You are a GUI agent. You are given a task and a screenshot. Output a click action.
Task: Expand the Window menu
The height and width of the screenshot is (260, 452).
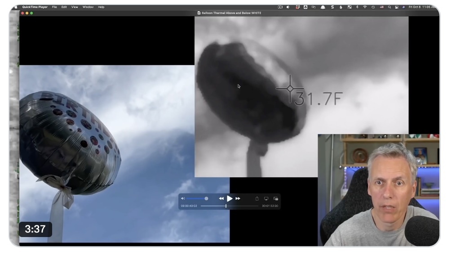coord(88,7)
